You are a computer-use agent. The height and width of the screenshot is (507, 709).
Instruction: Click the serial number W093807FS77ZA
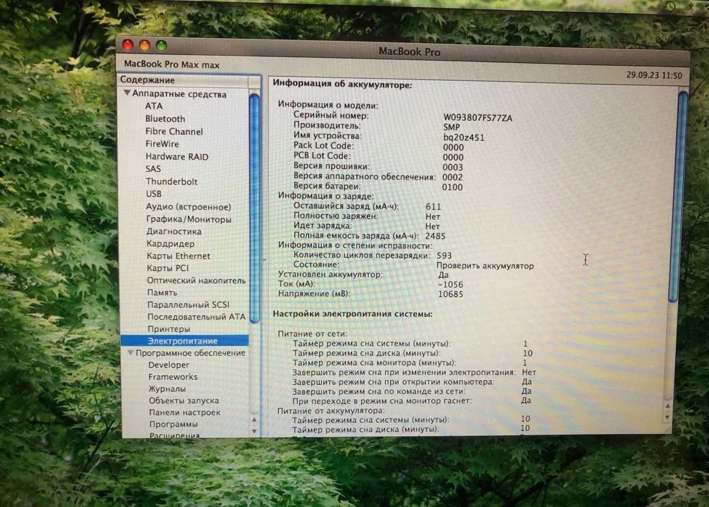(477, 117)
